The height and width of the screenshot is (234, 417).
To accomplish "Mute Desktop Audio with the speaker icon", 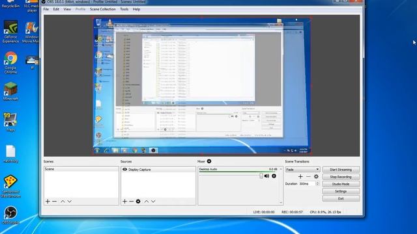I will coord(266,176).
